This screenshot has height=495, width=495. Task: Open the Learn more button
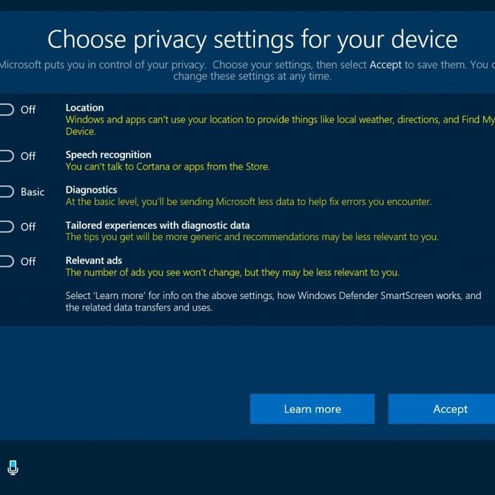point(312,409)
